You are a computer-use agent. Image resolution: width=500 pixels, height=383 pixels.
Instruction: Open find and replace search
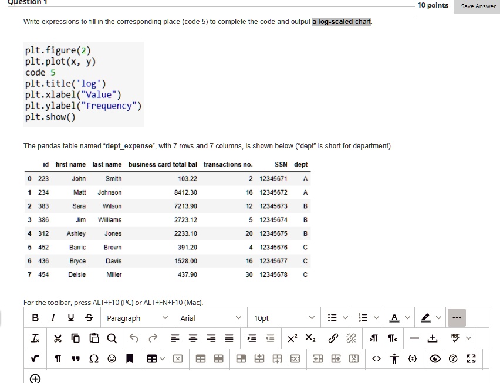pos(112,338)
